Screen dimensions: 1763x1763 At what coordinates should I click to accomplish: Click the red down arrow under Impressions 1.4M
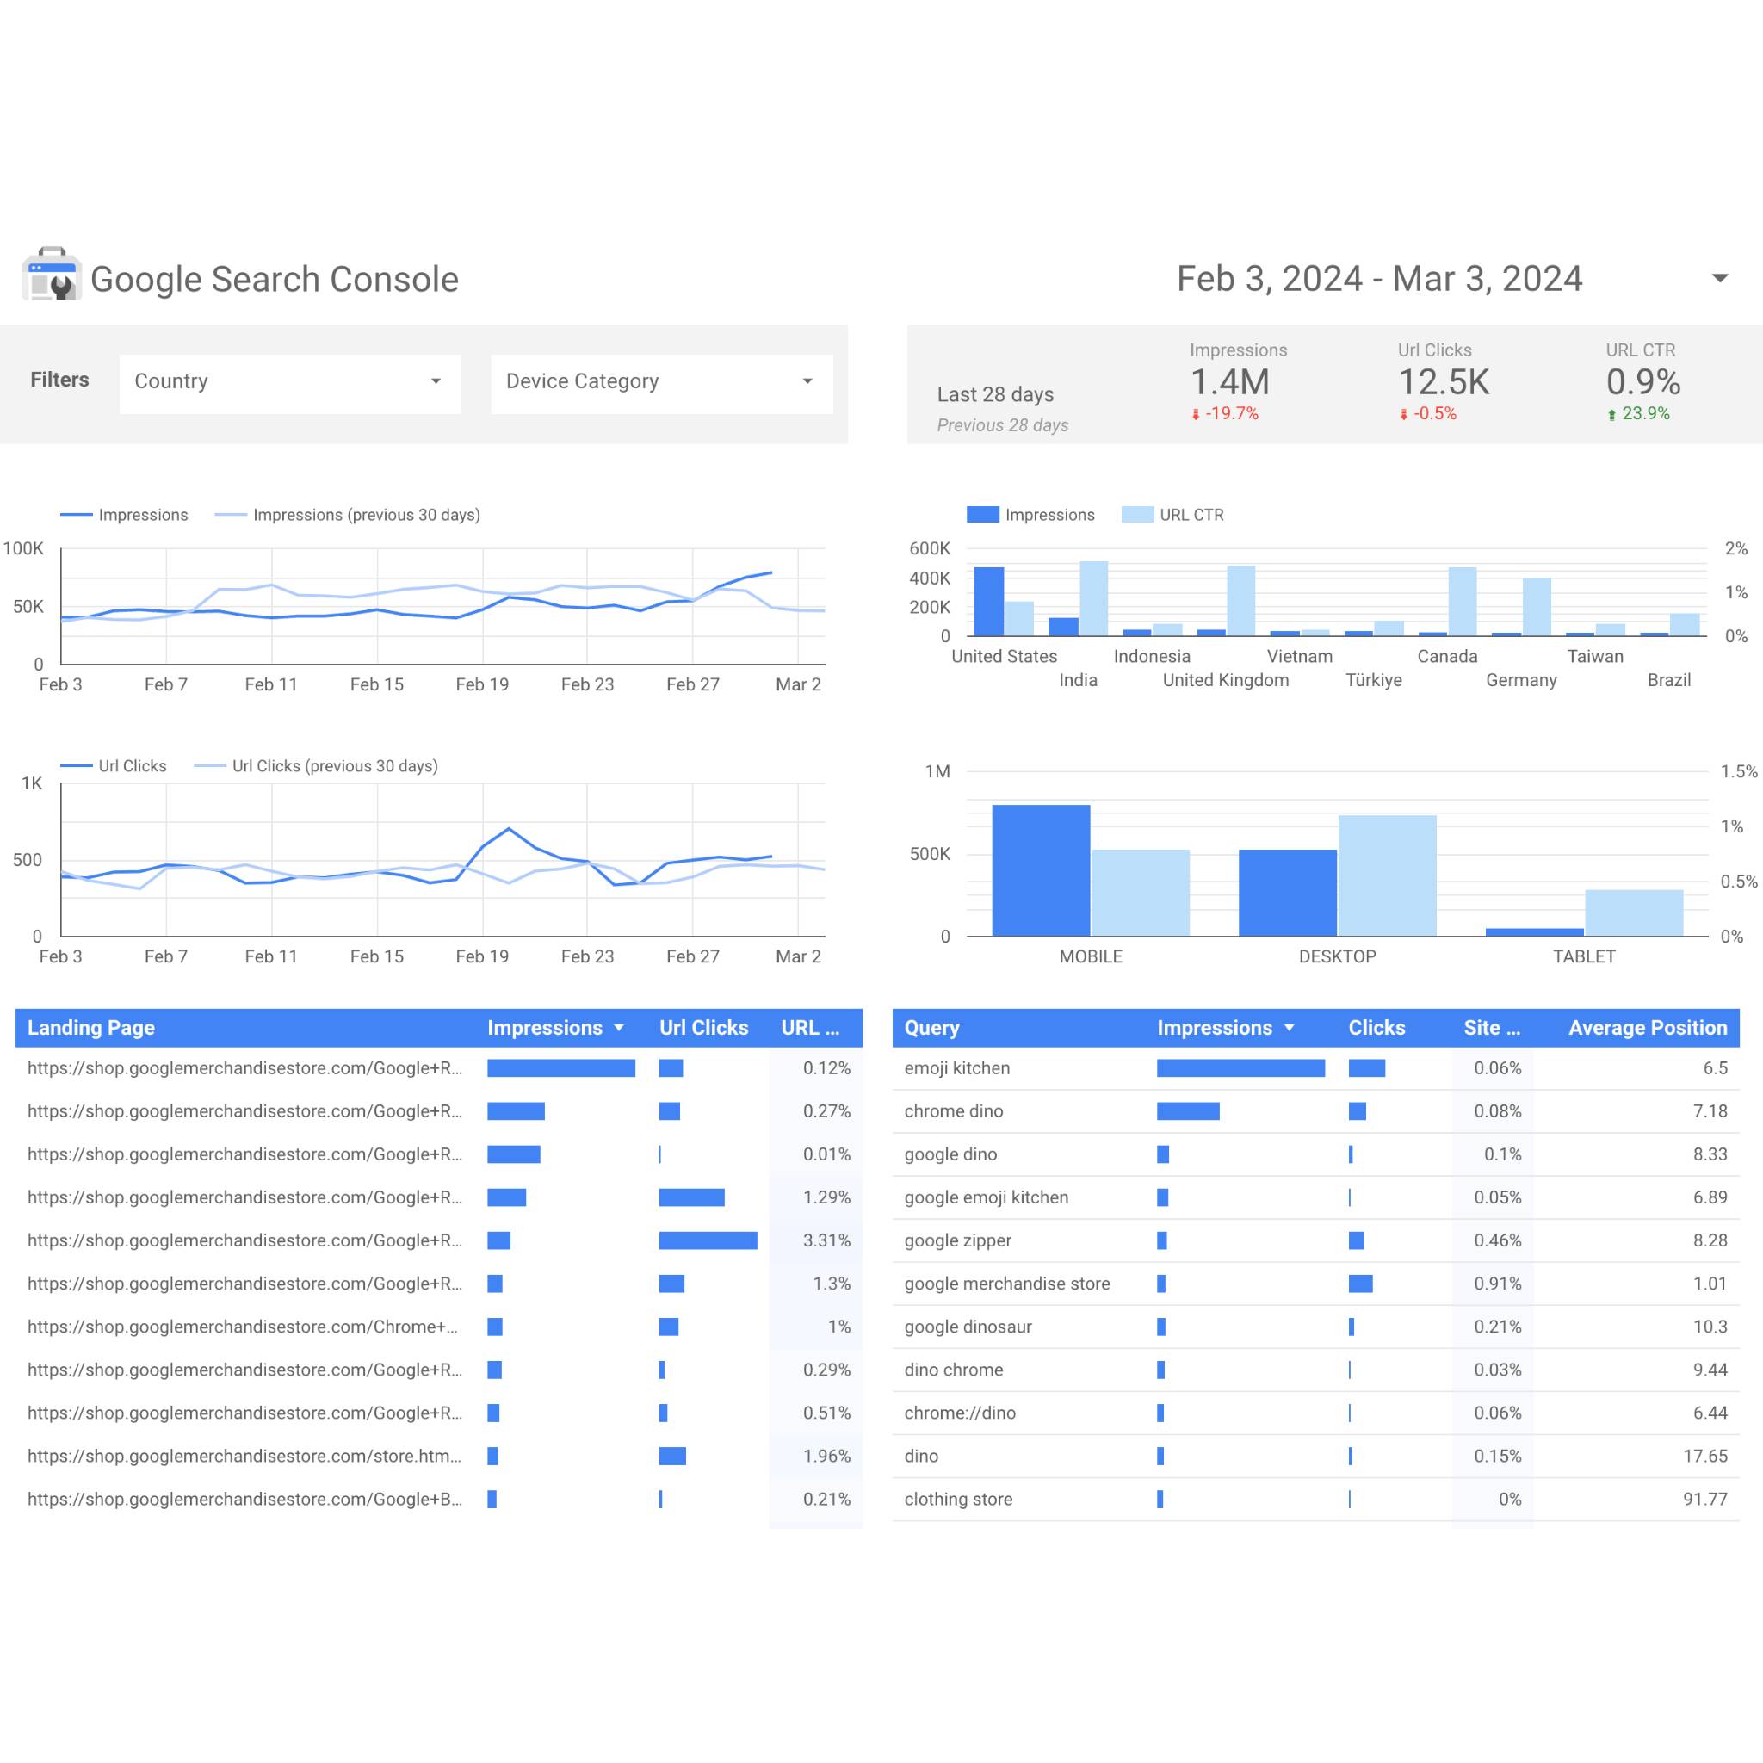tap(1196, 415)
